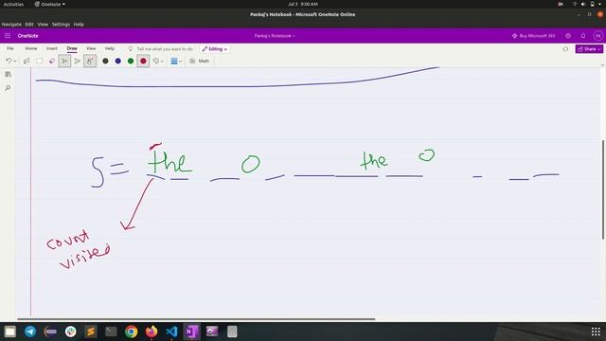Expand the Undo dropdown arrow
This screenshot has width=606, height=341.
(15, 61)
